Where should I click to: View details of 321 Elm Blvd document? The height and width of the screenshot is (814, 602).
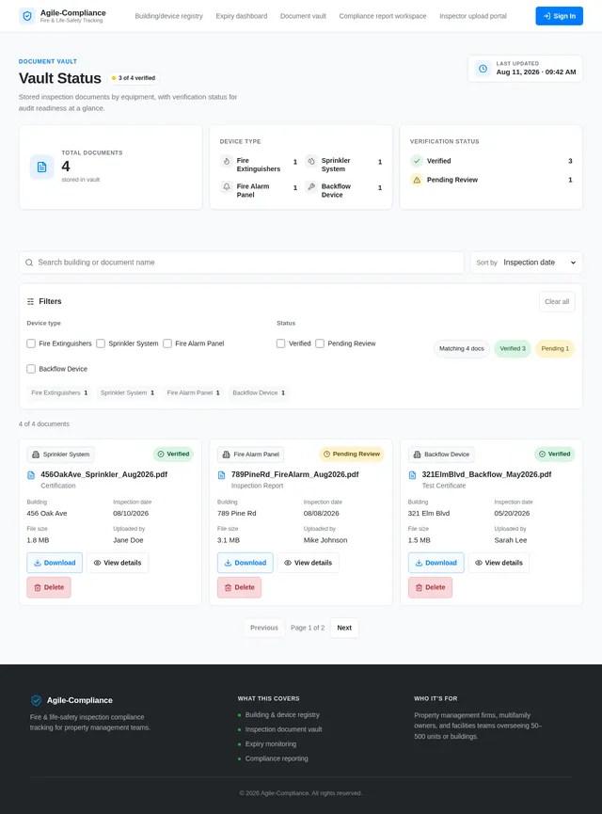[499, 563]
